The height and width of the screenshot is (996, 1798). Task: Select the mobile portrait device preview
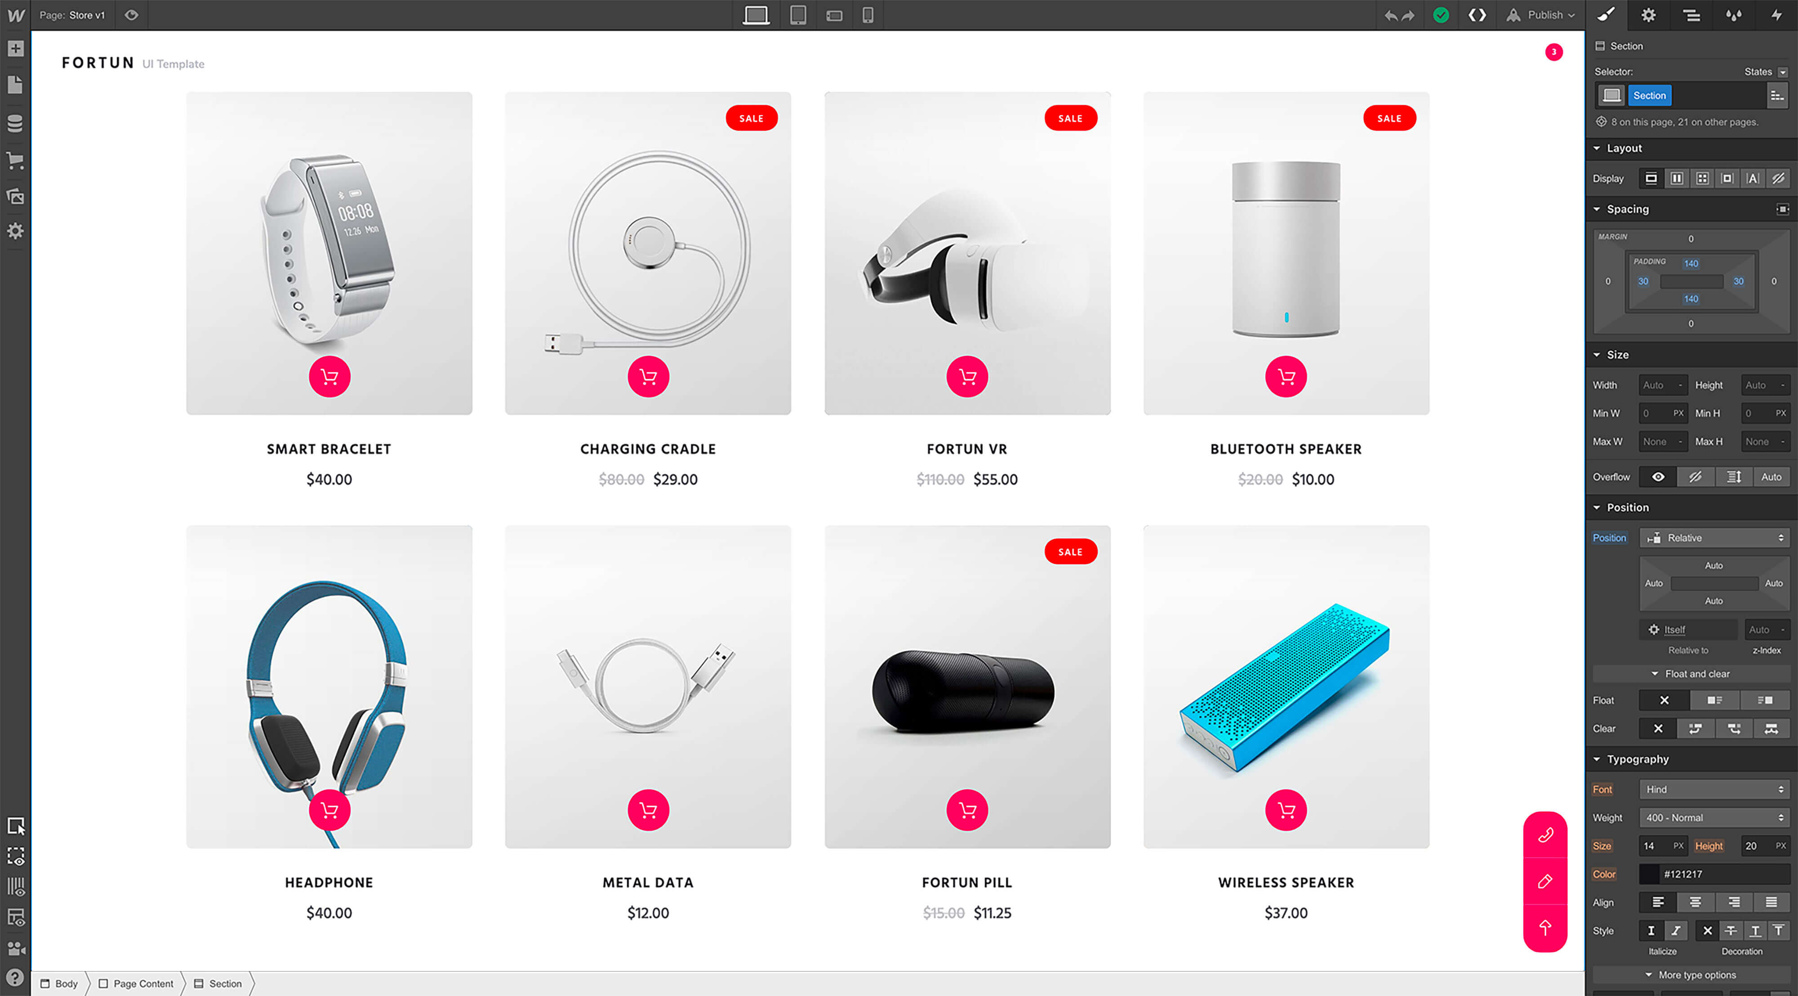(x=868, y=15)
